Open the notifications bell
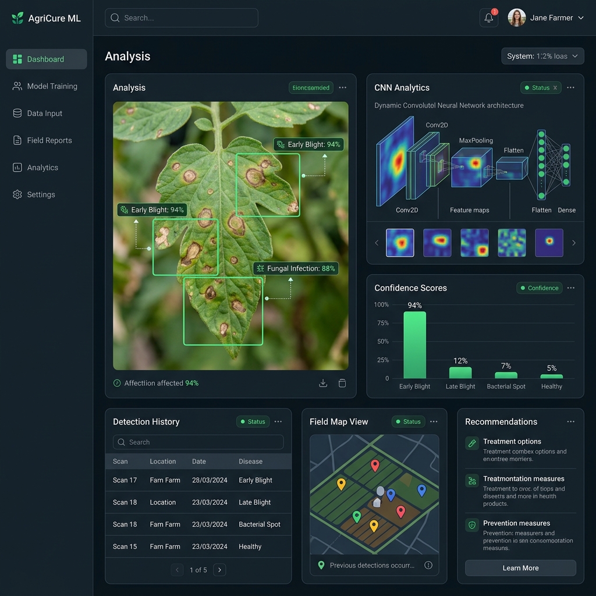The image size is (596, 596). (x=489, y=18)
